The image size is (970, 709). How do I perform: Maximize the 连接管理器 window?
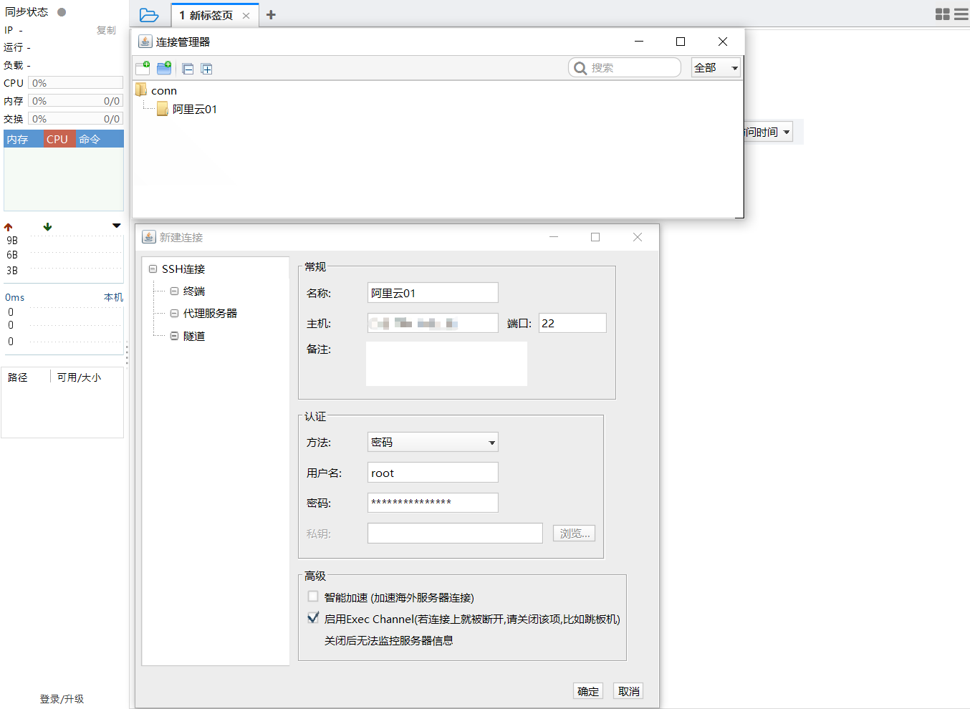(681, 42)
